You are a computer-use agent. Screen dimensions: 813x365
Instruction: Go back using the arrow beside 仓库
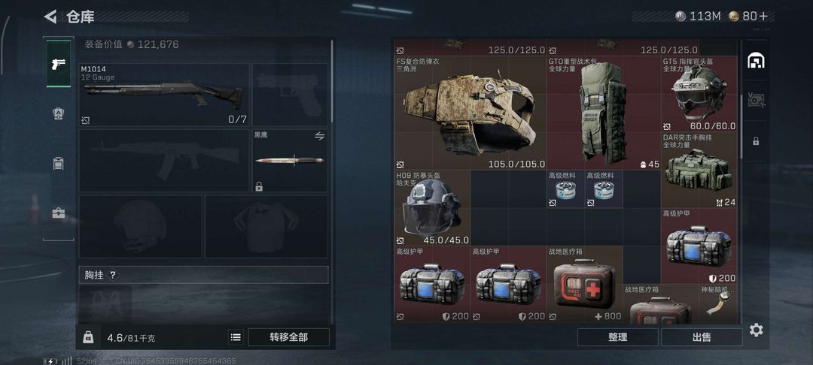click(x=50, y=17)
